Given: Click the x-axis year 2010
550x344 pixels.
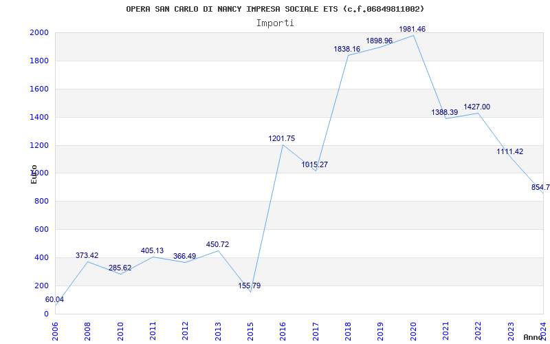Looking at the screenshot, I should pyautogui.click(x=120, y=332).
